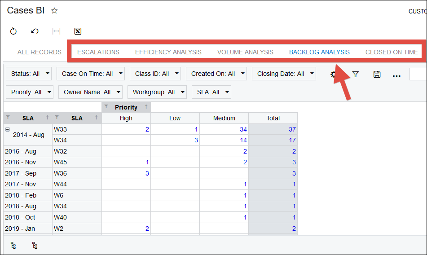Open pivot settings gear icon

click(x=333, y=74)
